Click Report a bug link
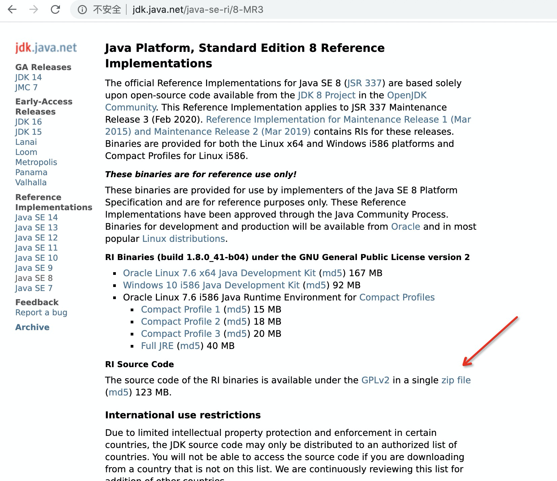Viewport: 557px width, 481px height. click(x=41, y=313)
